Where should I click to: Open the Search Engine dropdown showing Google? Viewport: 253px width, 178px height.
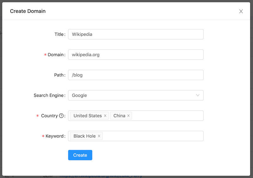click(x=136, y=95)
